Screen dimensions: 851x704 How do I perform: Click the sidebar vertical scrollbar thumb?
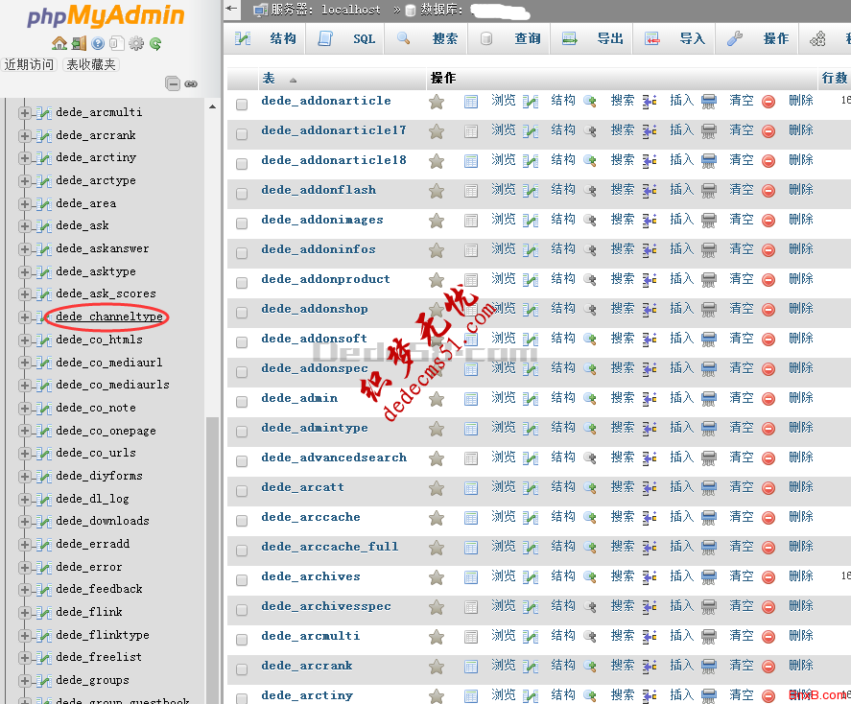pos(212,558)
